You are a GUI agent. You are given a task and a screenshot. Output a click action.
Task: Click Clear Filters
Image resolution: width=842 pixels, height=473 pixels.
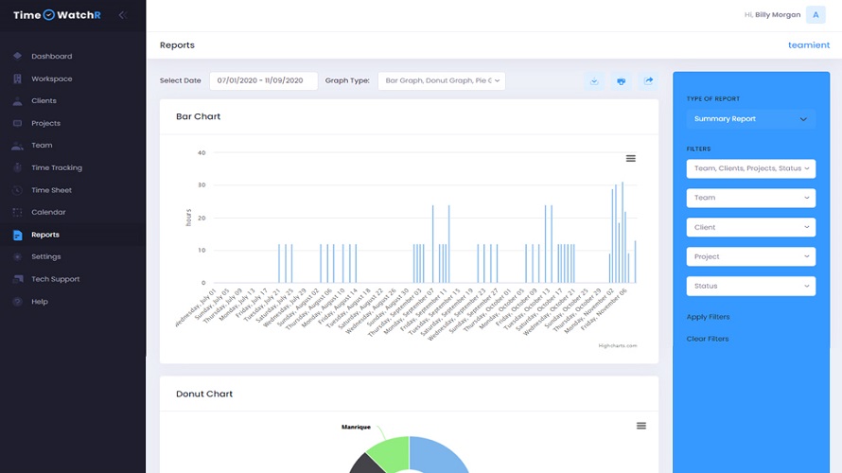coord(708,339)
